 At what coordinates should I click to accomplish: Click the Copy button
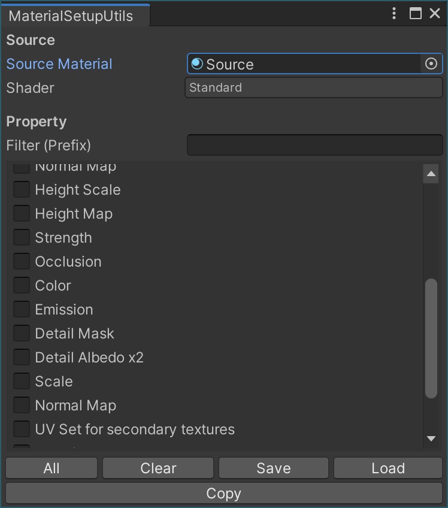pos(223,493)
